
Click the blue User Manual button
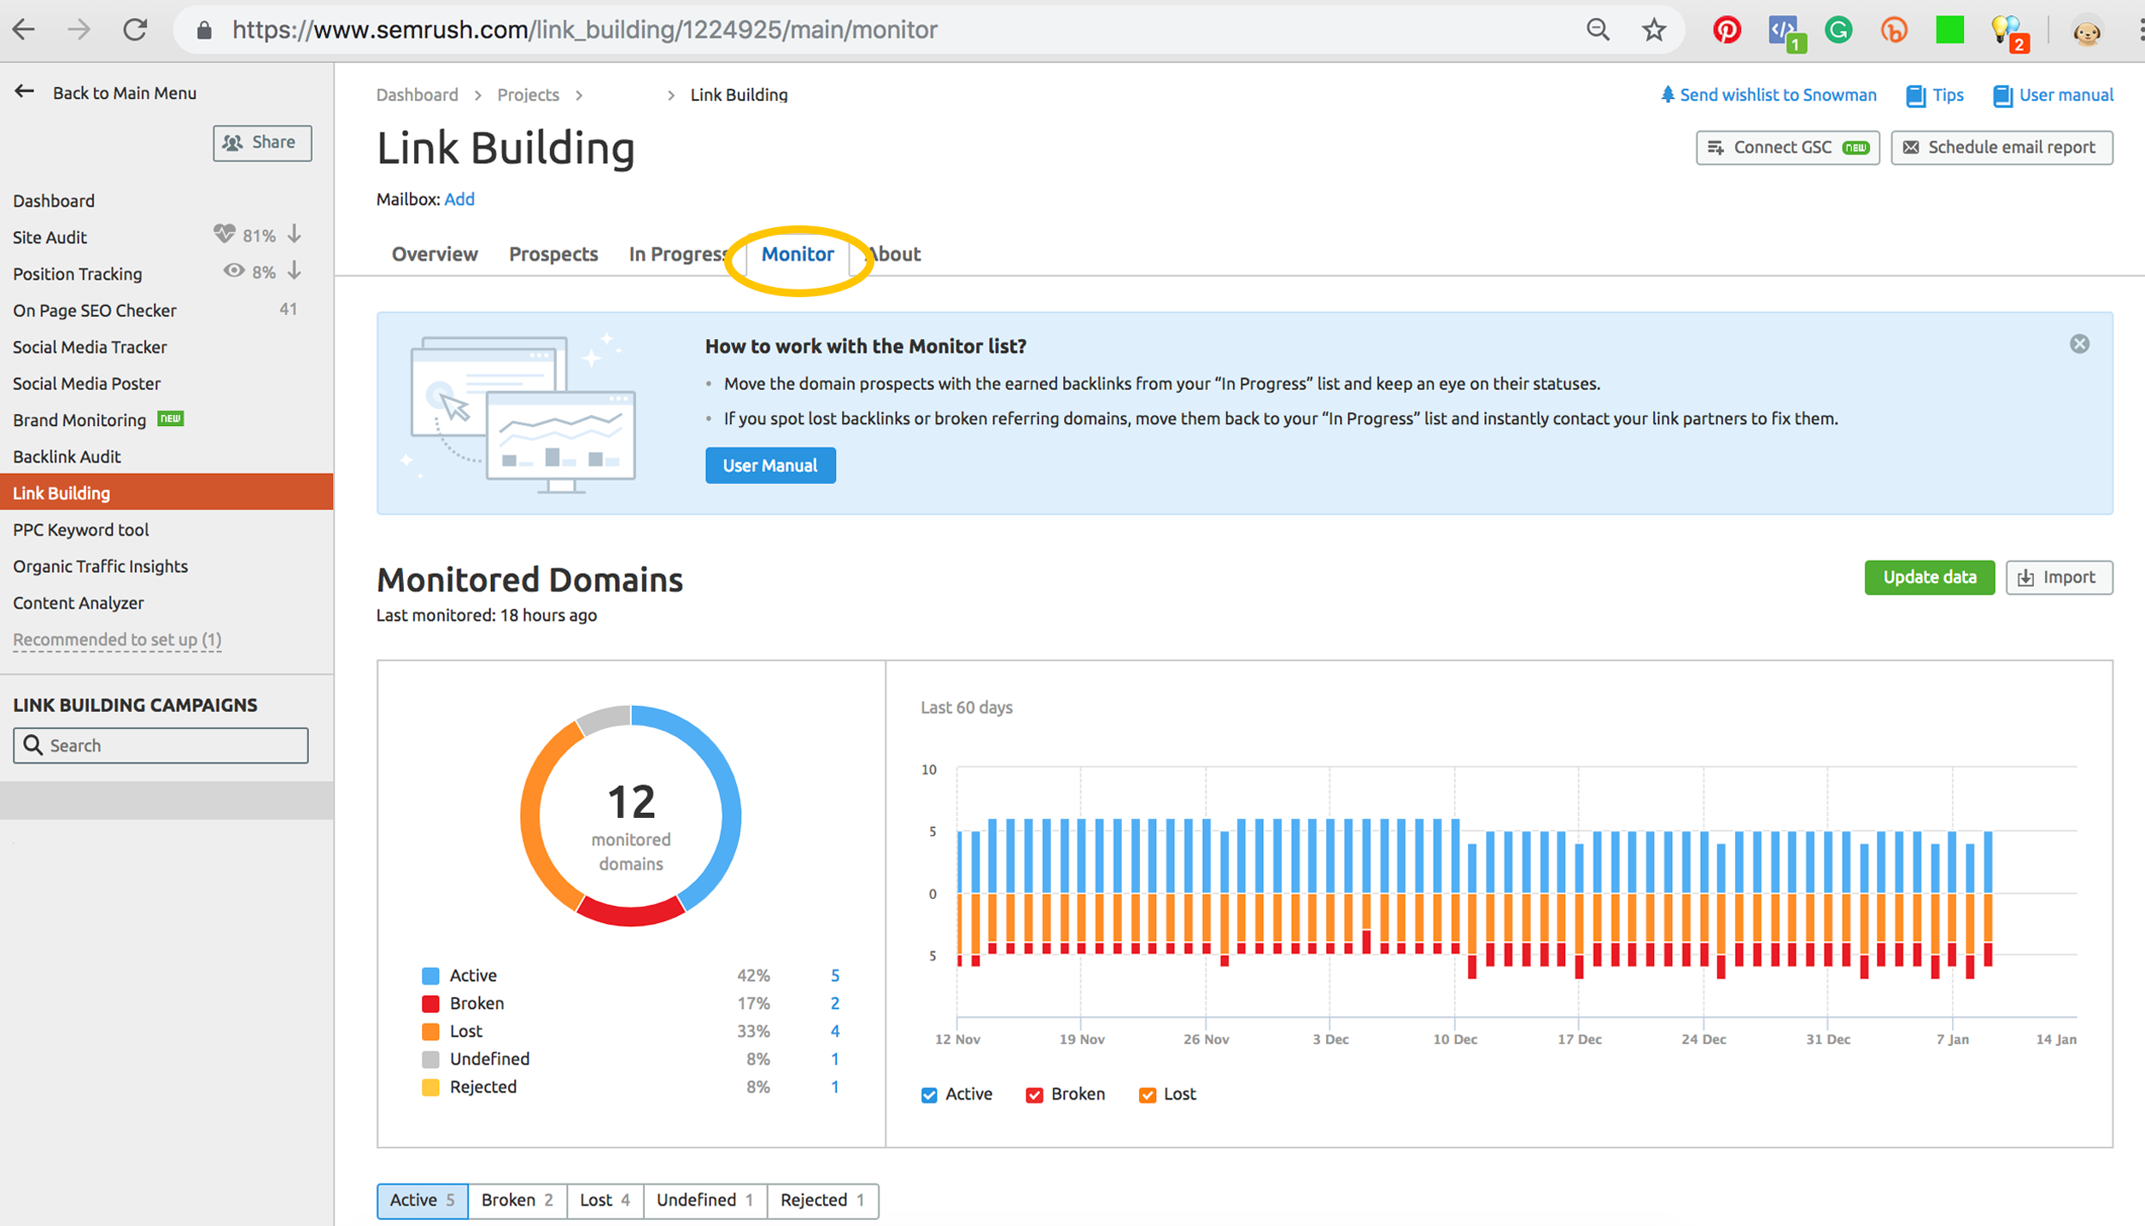(770, 465)
